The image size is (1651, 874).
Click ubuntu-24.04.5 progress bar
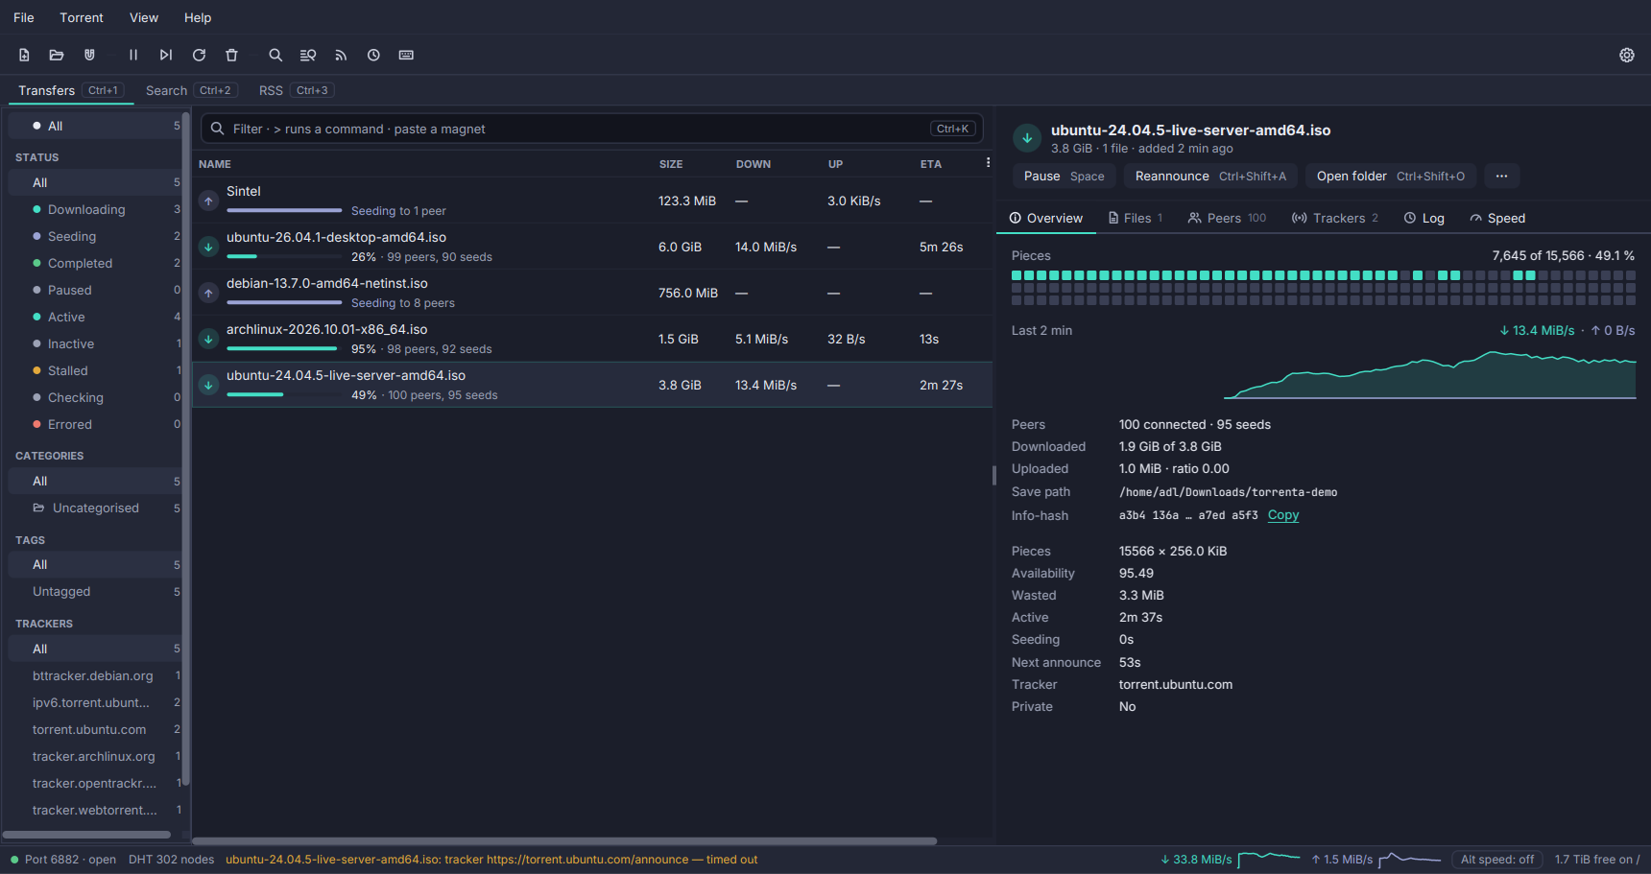coord(284,394)
